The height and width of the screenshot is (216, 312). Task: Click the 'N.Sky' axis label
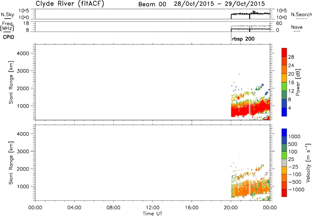pyautogui.click(x=7, y=14)
